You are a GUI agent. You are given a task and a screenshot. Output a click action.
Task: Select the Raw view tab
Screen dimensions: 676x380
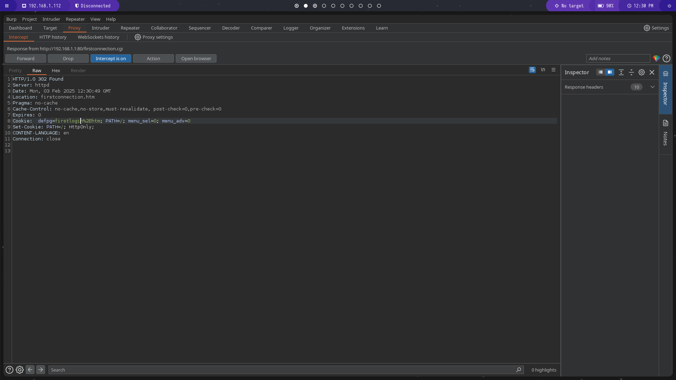[37, 70]
